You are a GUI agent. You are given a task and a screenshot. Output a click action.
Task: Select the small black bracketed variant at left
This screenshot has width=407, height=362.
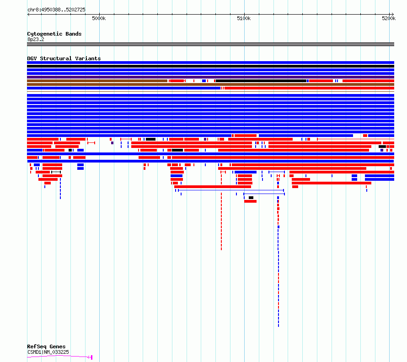coord(56,172)
